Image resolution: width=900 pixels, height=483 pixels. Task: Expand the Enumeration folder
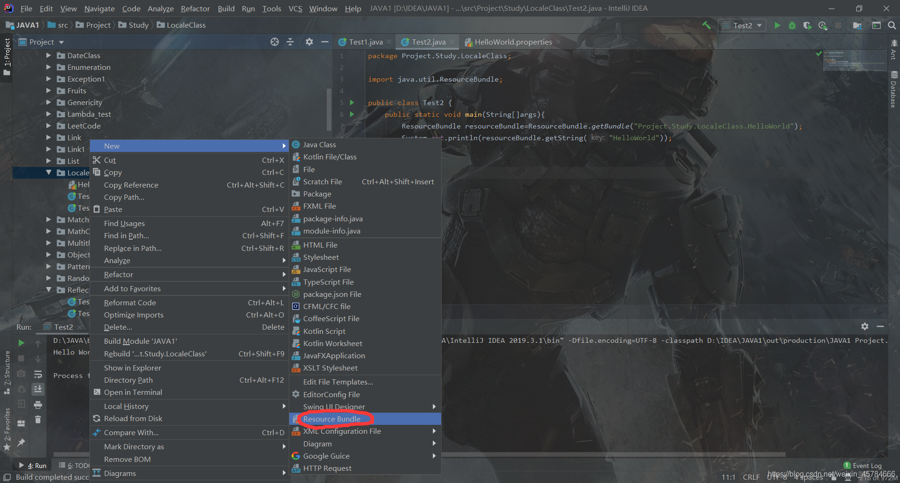(x=48, y=67)
